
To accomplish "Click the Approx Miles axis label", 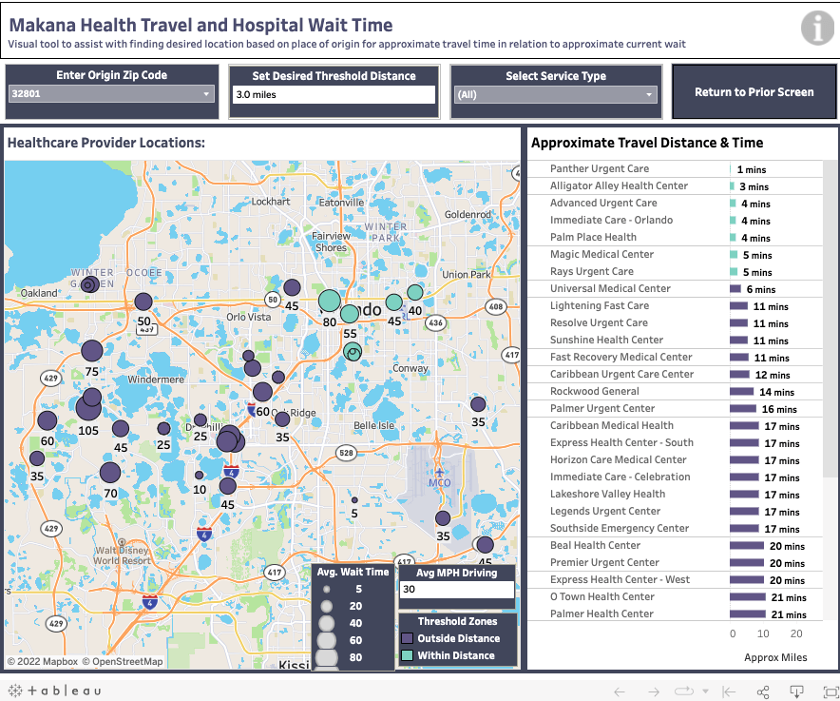I will (x=775, y=657).
